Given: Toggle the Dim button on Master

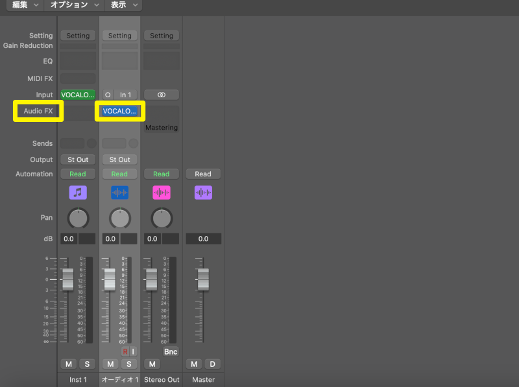Looking at the screenshot, I should coord(213,364).
